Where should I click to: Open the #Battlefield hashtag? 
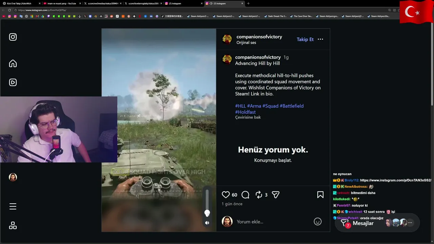pyautogui.click(x=292, y=106)
